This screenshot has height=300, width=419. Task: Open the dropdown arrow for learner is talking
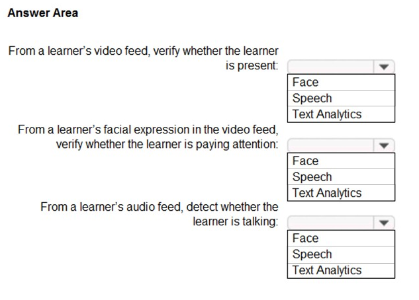point(384,223)
